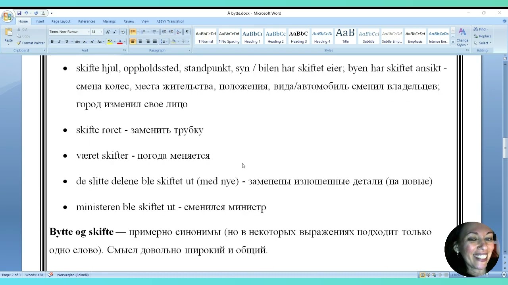
Task: Toggle Underline formatting
Action: tap(67, 42)
